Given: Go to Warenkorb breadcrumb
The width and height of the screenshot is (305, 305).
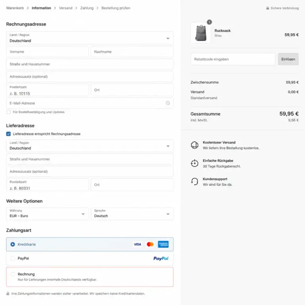Looking at the screenshot, I should (15, 8).
